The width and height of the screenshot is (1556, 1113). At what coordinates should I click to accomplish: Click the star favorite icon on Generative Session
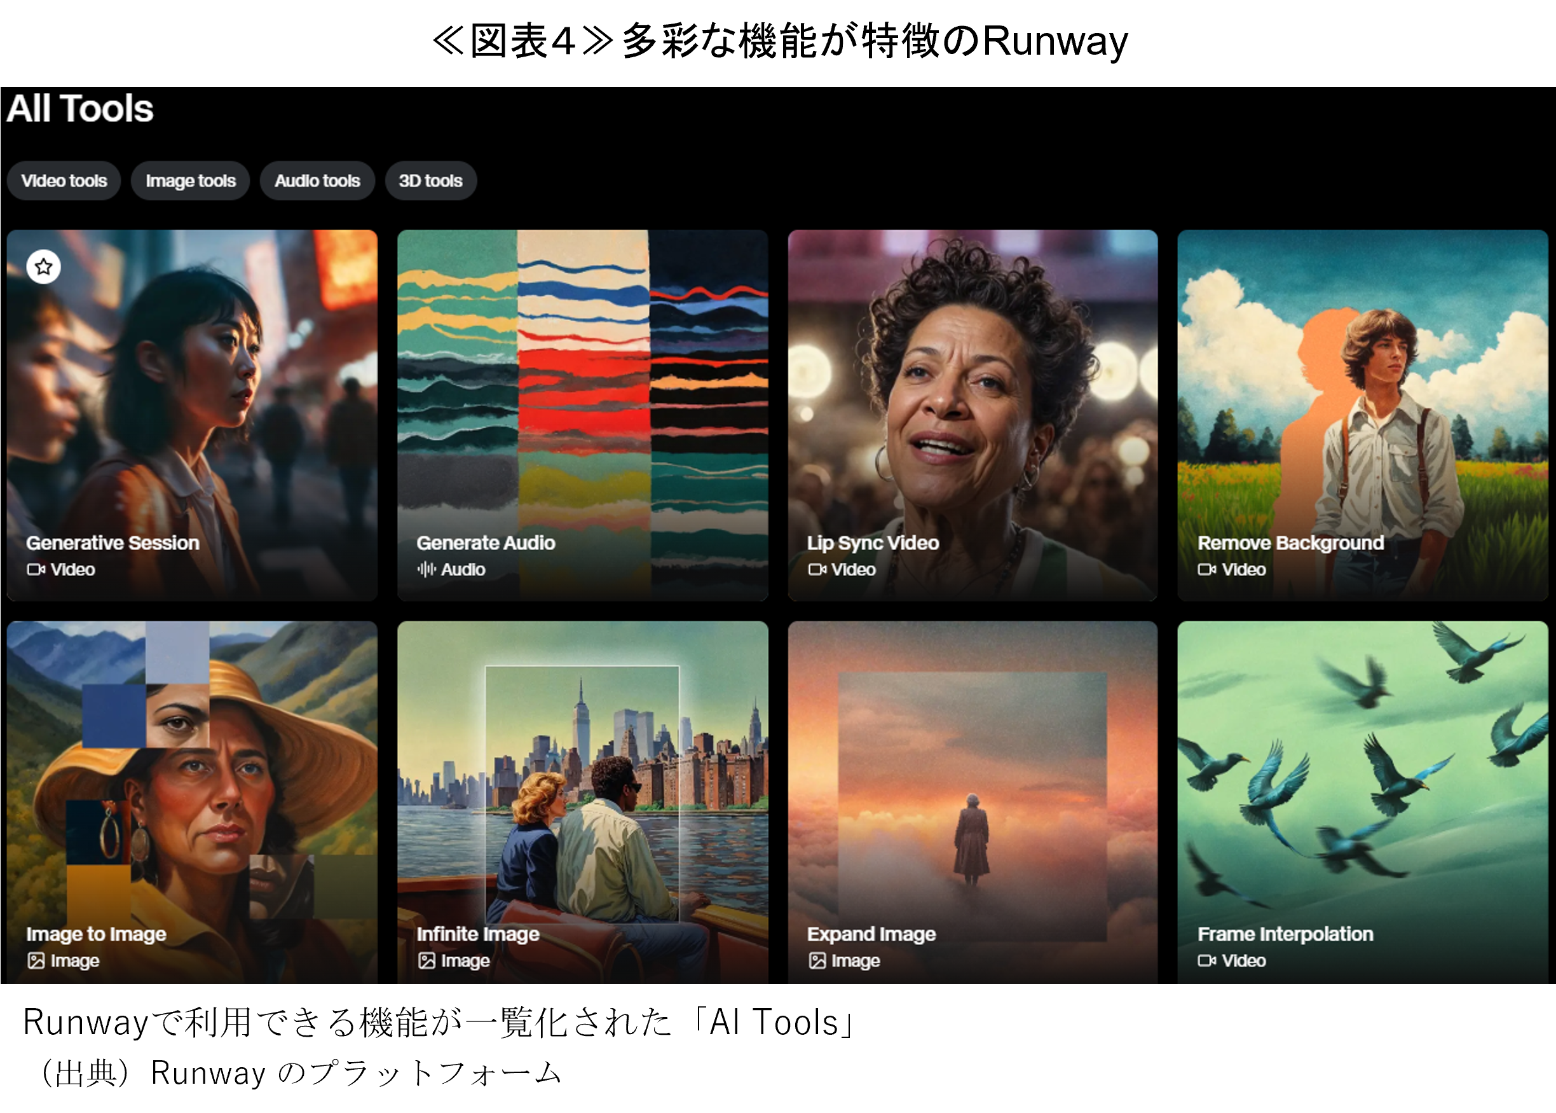[44, 266]
